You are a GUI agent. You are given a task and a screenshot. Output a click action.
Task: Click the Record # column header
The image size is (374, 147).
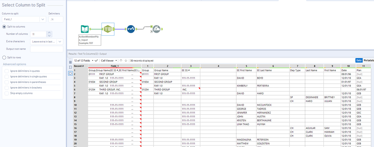point(80,66)
